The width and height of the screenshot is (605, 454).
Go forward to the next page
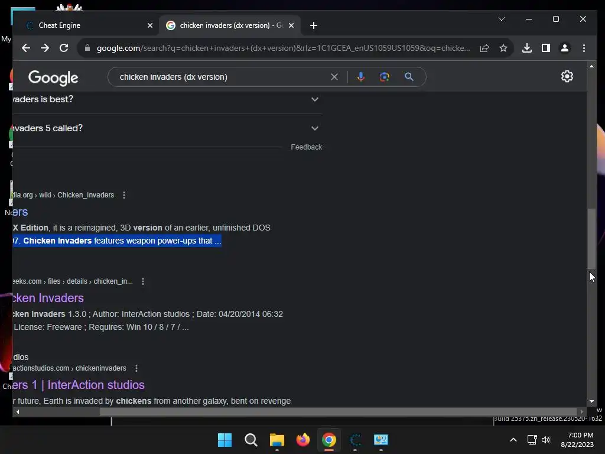point(45,48)
